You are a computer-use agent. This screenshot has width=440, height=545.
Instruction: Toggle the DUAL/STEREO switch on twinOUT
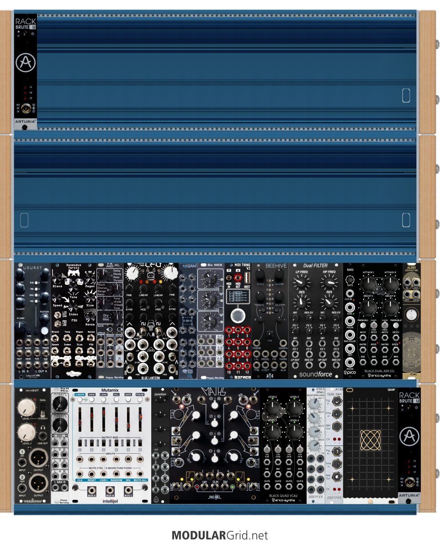[x=43, y=409]
